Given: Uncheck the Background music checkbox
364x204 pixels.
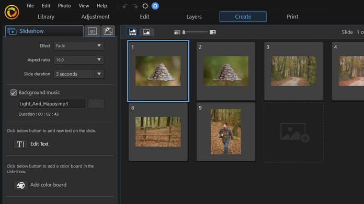Looking at the screenshot, I should (x=14, y=93).
